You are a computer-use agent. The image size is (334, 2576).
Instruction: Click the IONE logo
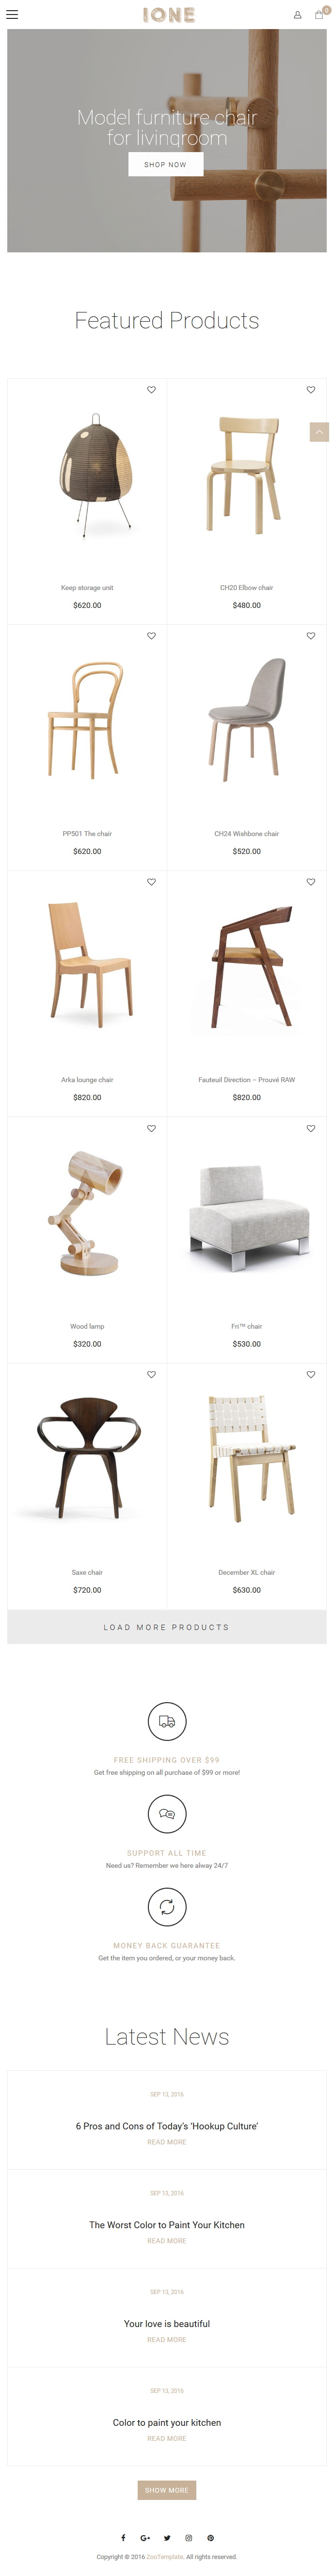[x=168, y=15]
